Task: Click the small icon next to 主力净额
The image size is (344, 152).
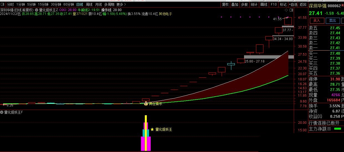Action: coord(329,129)
